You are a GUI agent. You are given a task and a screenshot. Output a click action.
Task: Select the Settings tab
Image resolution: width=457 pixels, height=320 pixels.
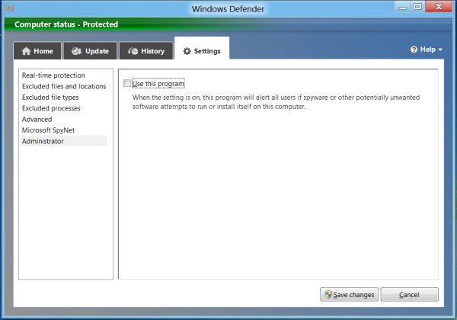[202, 50]
